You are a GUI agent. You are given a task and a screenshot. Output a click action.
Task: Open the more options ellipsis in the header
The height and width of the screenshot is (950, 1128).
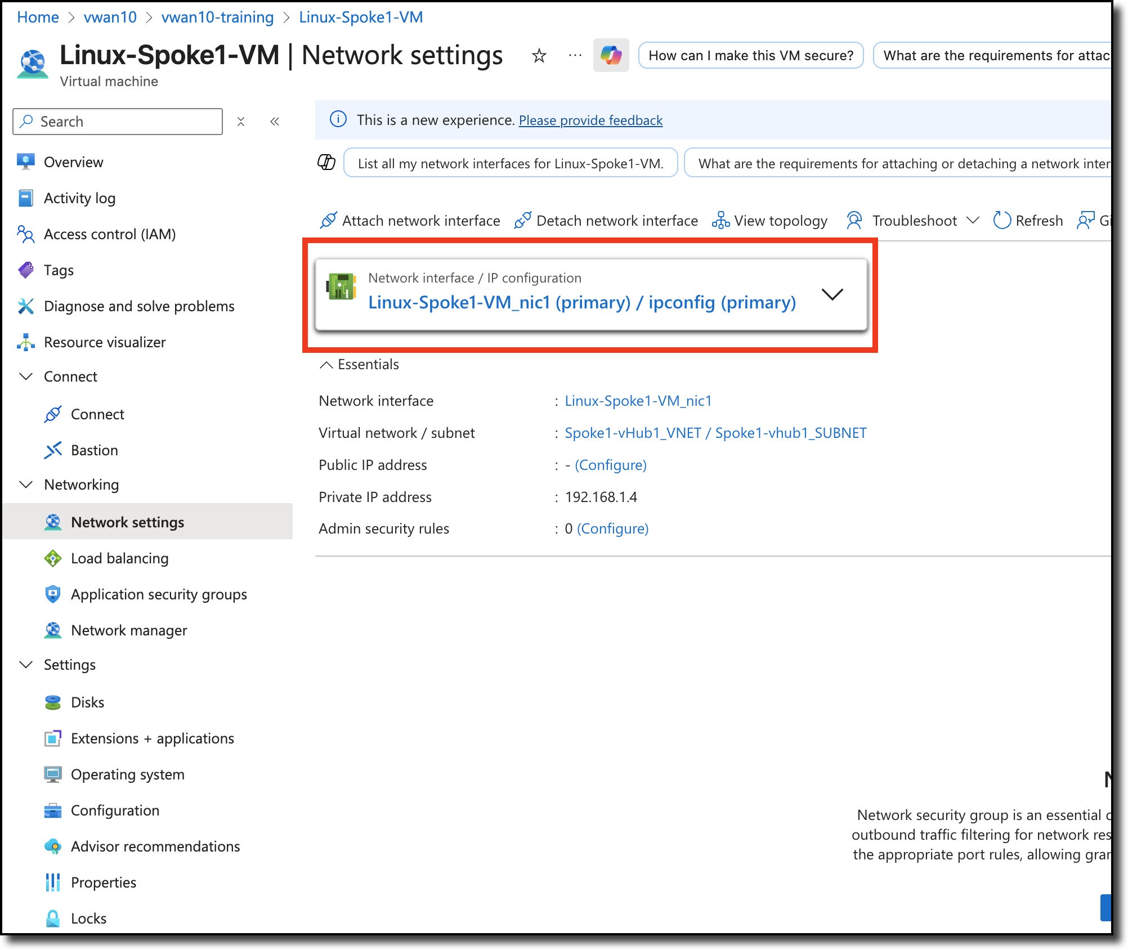(x=575, y=55)
